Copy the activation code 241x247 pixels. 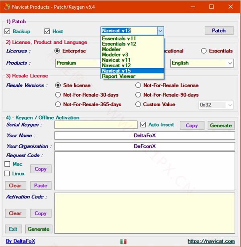pos(41,213)
